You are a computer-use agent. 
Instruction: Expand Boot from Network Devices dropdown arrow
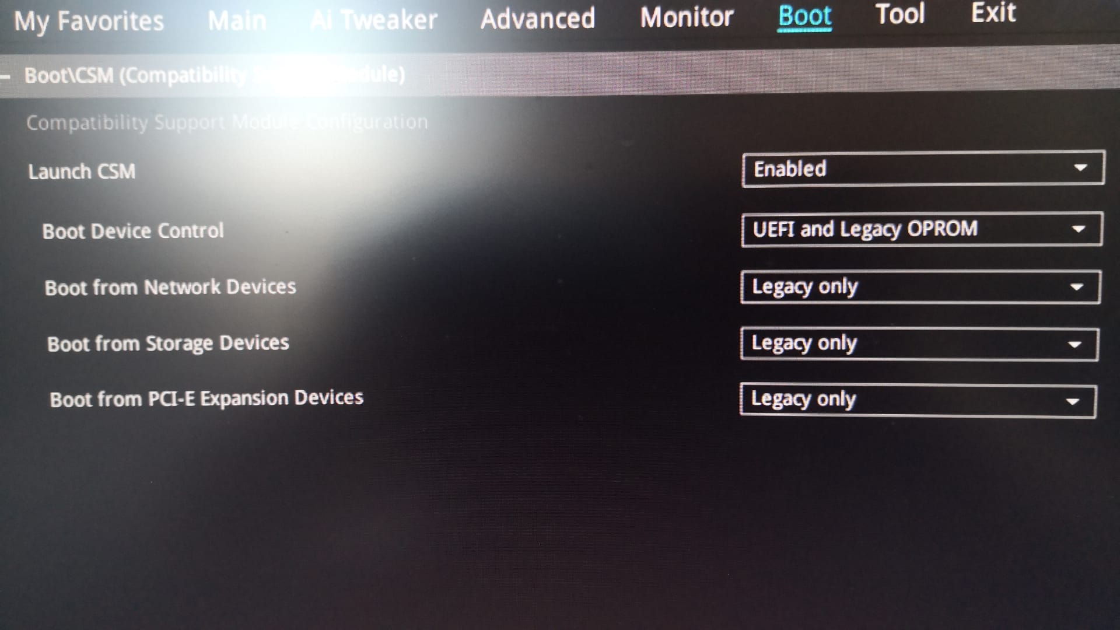click(x=1077, y=287)
